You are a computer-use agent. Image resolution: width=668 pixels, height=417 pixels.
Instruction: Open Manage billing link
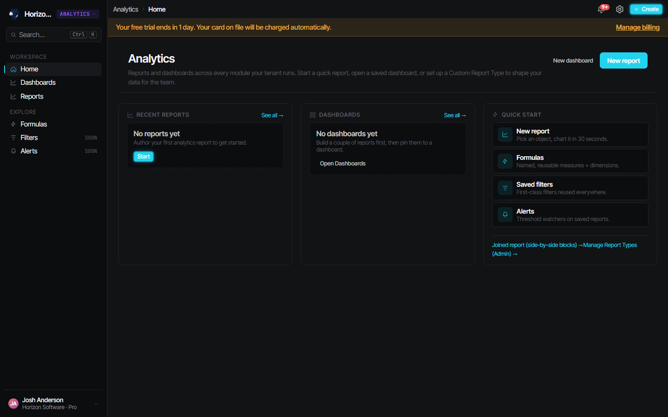[x=637, y=27]
